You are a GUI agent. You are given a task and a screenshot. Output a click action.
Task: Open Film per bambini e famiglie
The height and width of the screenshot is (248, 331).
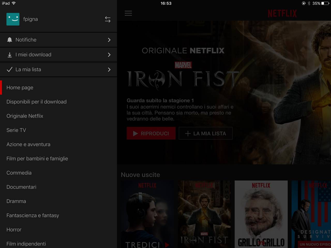point(58,159)
